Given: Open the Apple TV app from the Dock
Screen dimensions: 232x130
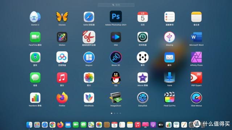Looking at the screenshot, I should 161,125.
